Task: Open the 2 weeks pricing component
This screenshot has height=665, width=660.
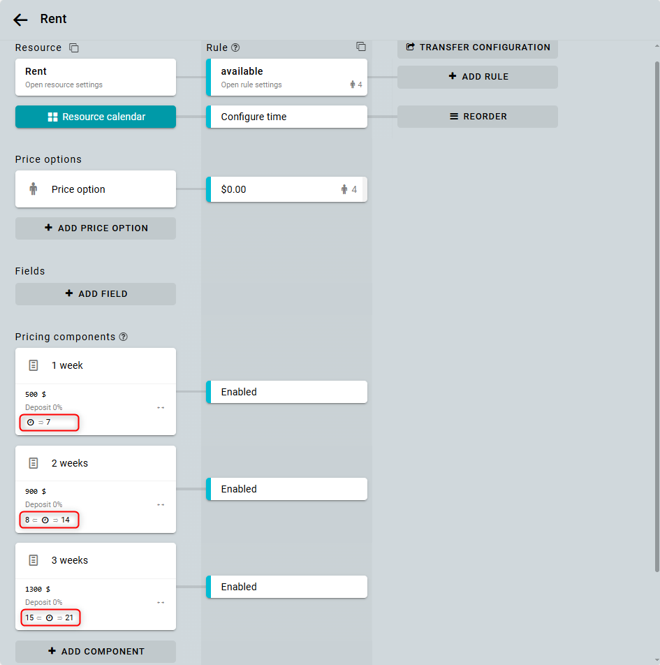Action: pos(96,463)
